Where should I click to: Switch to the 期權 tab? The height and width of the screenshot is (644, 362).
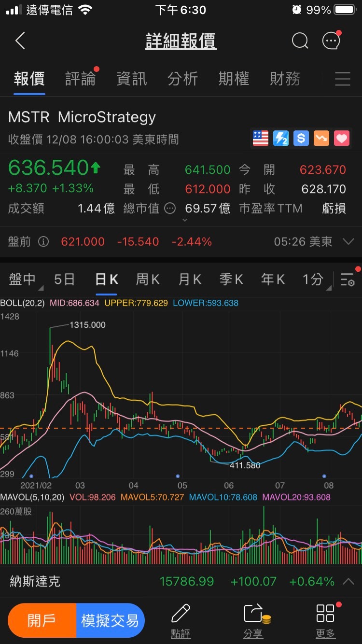click(x=234, y=79)
